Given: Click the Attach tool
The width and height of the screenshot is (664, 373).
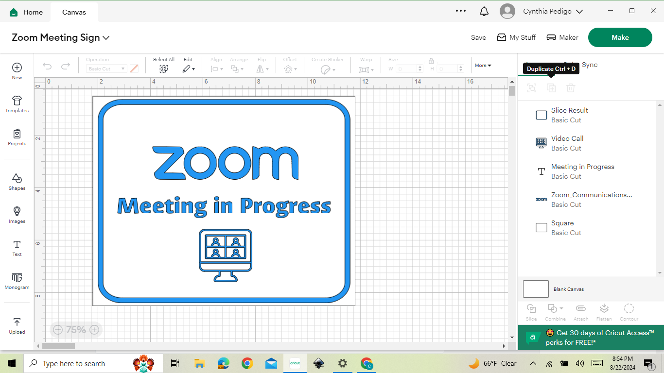Looking at the screenshot, I should (581, 312).
